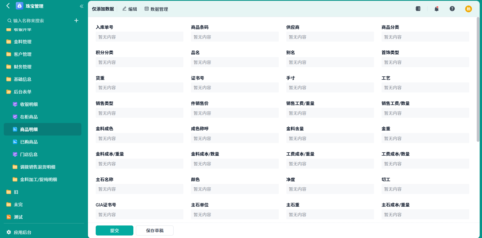Image resolution: width=482 pixels, height=238 pixels.
Task: Open 门店信息 in sidebar
Action: point(42,154)
